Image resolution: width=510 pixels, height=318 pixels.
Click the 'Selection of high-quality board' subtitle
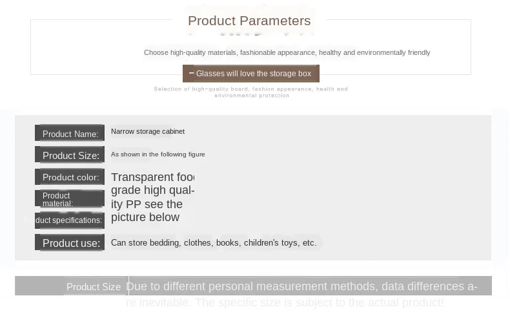point(250,89)
